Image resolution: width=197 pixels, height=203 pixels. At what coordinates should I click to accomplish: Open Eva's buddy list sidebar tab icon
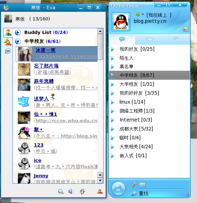[8, 33]
